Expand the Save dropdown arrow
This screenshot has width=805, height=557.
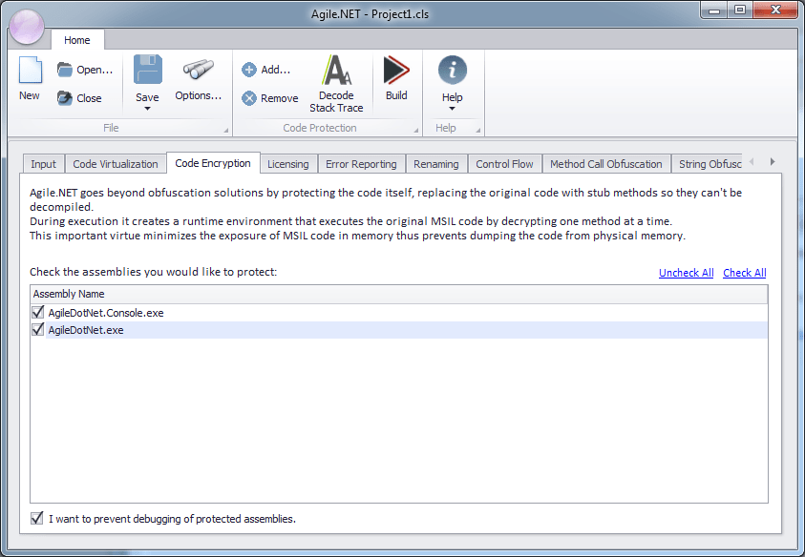(x=147, y=109)
